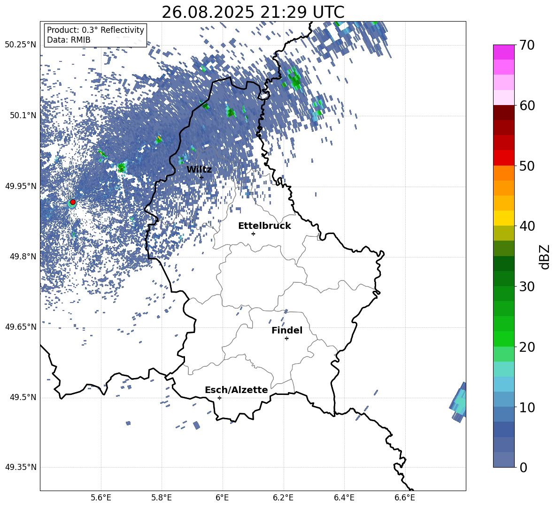The height and width of the screenshot is (507, 556).
Task: Click the 60 tick label on colorbar
Action: coord(527,106)
